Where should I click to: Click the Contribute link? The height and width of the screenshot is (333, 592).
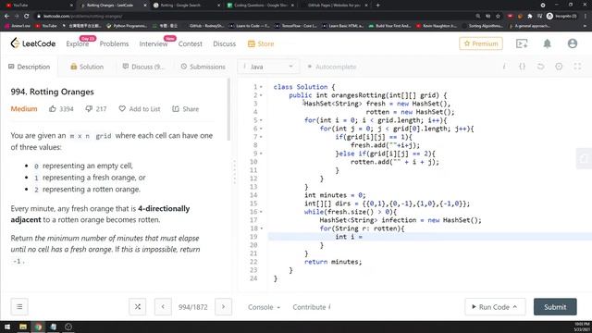[312, 307]
